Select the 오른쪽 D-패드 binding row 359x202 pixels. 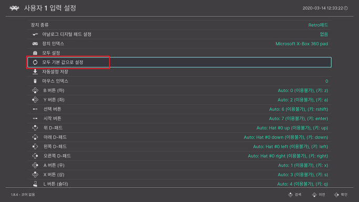(180, 156)
